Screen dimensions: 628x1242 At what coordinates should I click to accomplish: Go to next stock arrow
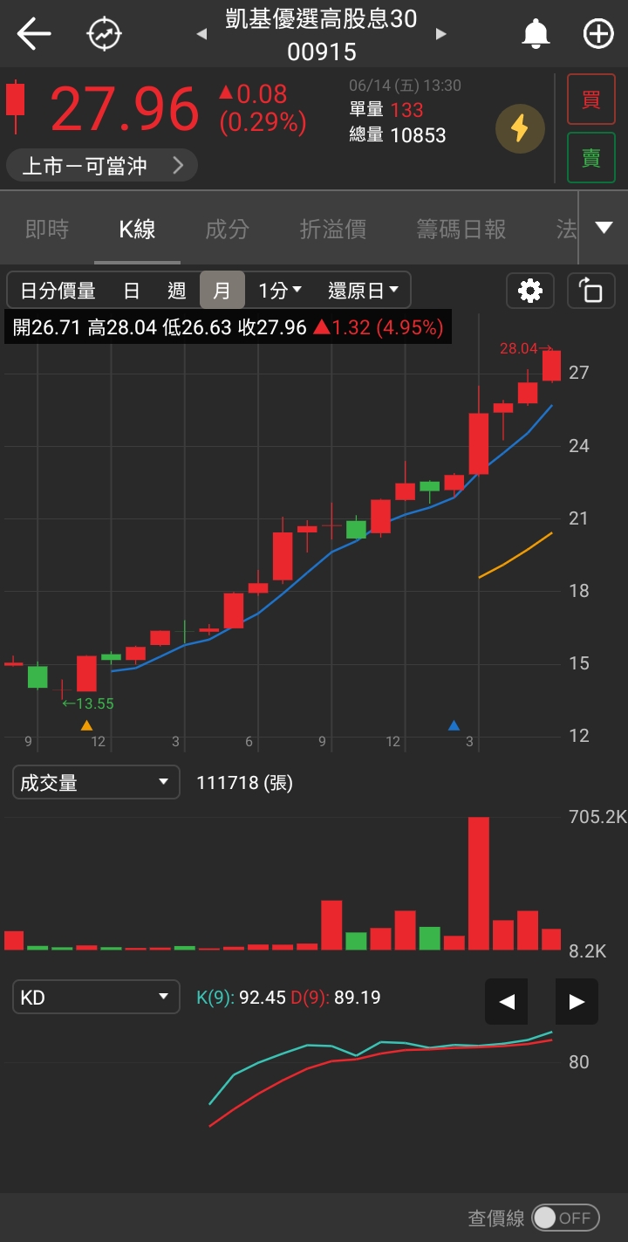click(441, 35)
